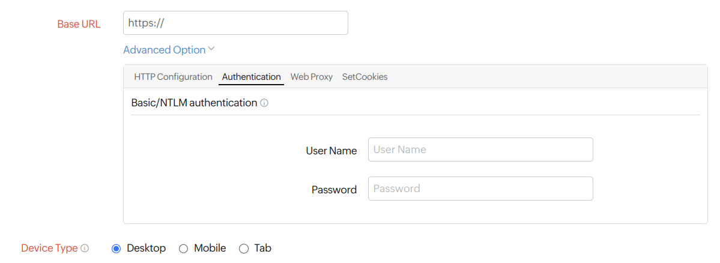Screen dimensions: 720x263
Task: Switch to the Web Proxy tab
Action: 311,77
